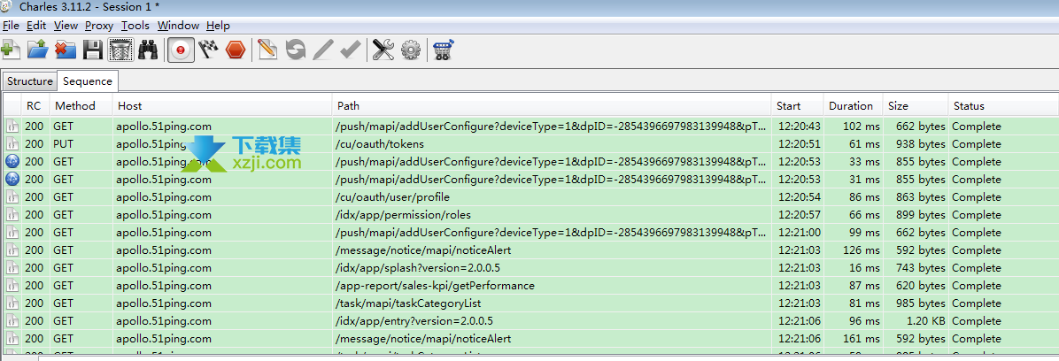Image resolution: width=1059 pixels, height=361 pixels.
Task: Open Settings via the gear icon
Action: [411, 50]
